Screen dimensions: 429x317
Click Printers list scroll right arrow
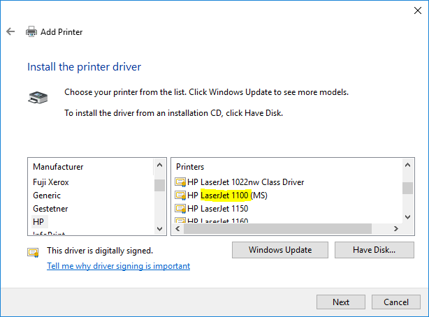point(396,228)
